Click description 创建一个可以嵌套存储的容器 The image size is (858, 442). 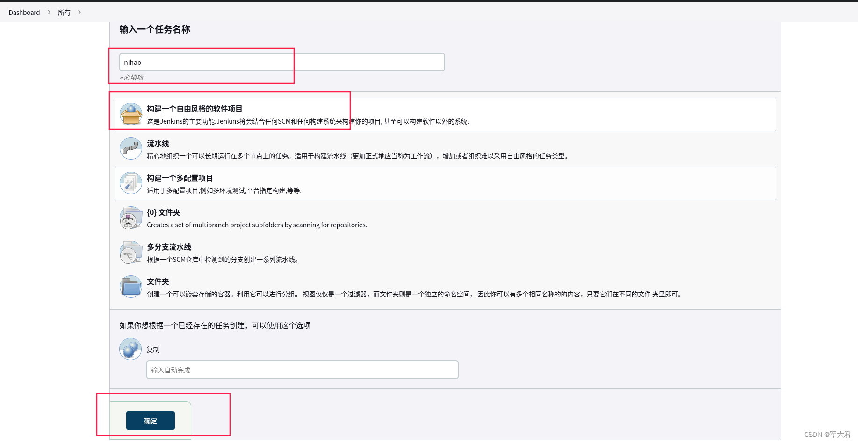point(416,294)
